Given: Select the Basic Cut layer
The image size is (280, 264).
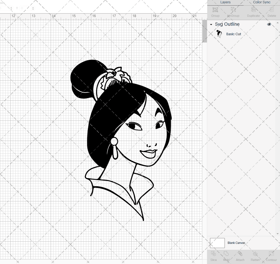Looking at the screenshot, I should [234, 34].
